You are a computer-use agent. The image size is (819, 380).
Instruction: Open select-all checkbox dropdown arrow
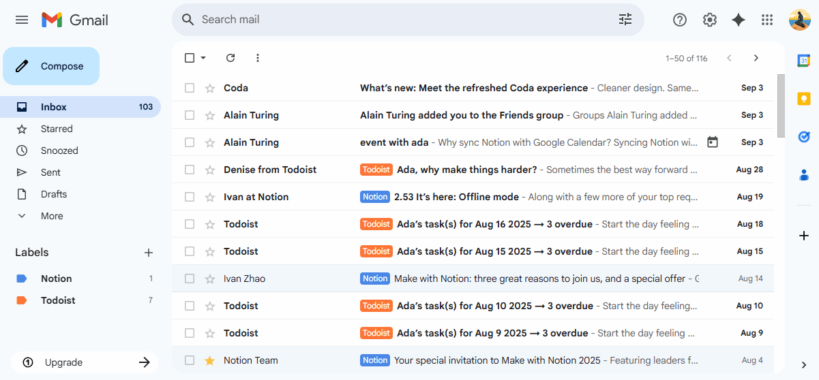click(x=203, y=58)
